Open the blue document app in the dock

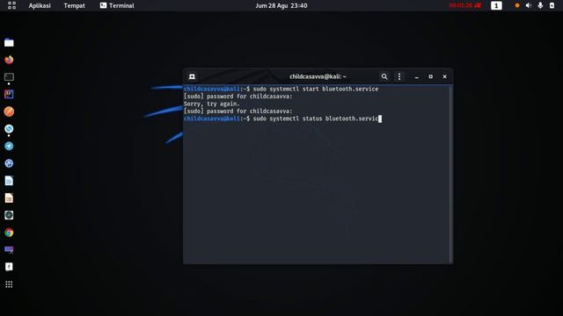tap(9, 181)
